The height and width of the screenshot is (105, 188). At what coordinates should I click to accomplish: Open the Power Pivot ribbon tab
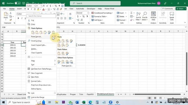tap(109, 9)
